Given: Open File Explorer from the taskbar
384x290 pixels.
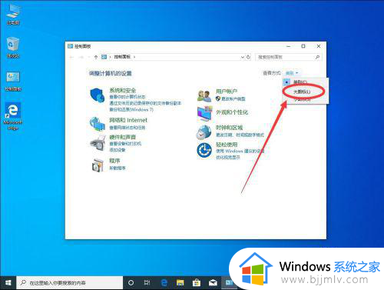Looking at the screenshot, I should click(x=180, y=283).
